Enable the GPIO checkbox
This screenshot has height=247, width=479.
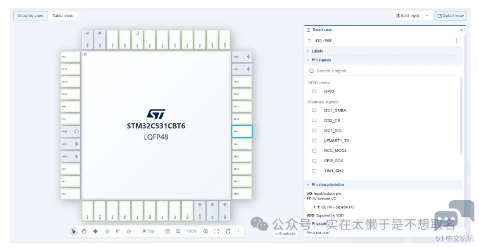[x=315, y=91]
